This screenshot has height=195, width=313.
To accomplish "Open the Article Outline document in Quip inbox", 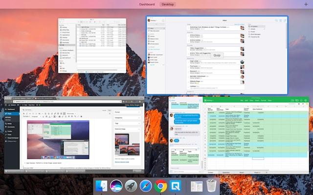I will 195,40.
